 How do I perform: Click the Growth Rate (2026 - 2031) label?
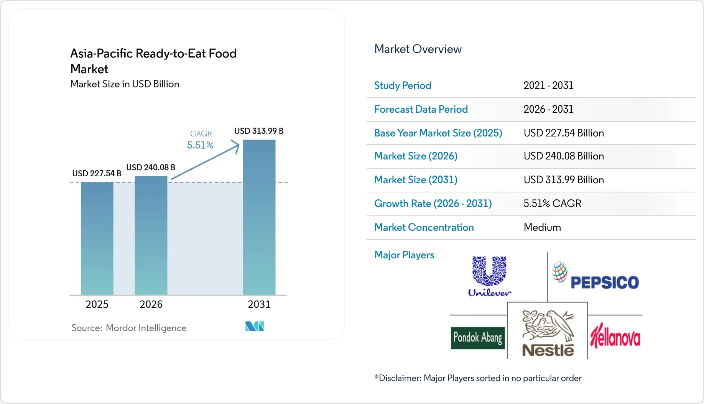click(433, 204)
